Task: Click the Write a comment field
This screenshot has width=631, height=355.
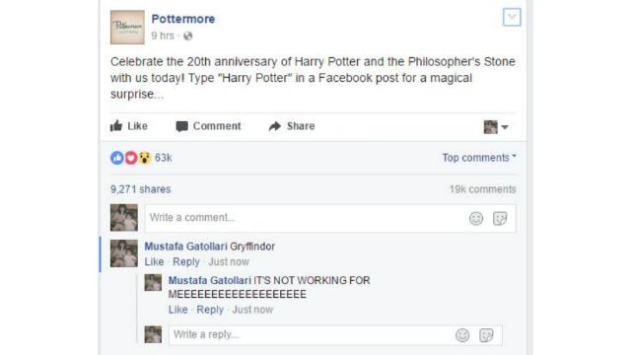Action: tap(330, 218)
